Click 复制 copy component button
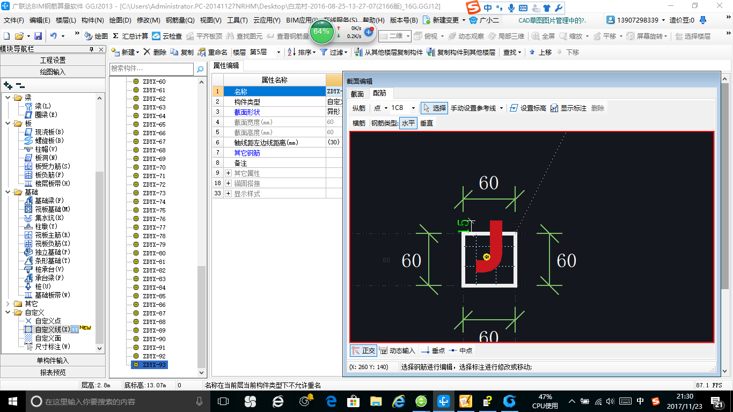Viewport: 733px width, 412px height. click(x=182, y=52)
